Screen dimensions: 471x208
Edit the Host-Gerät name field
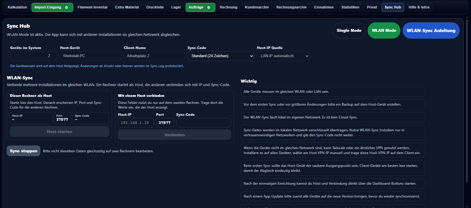[90, 56]
